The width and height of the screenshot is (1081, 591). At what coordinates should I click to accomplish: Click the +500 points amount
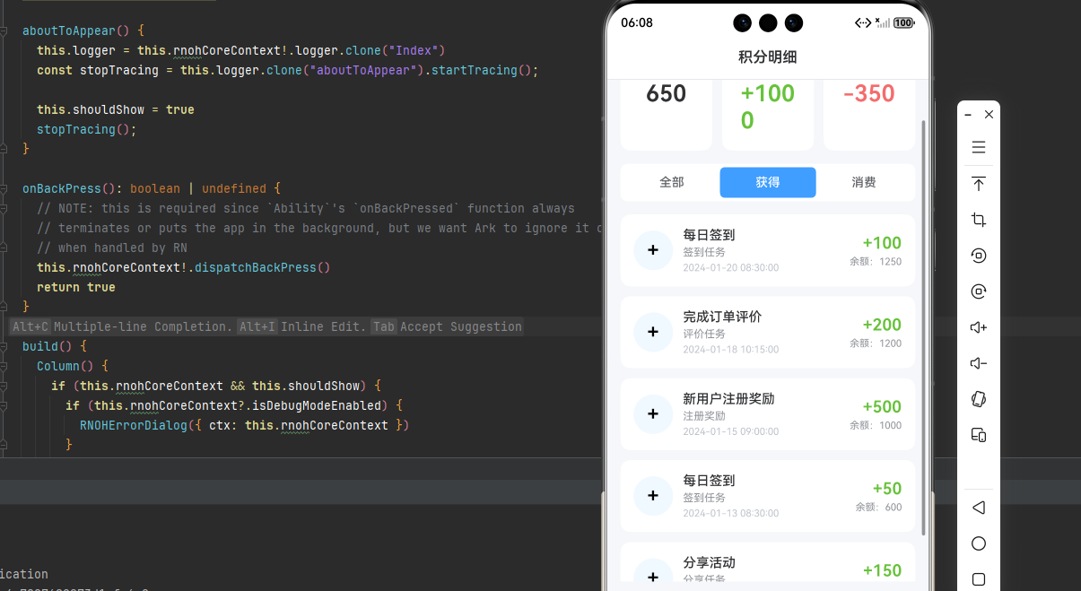(x=882, y=406)
